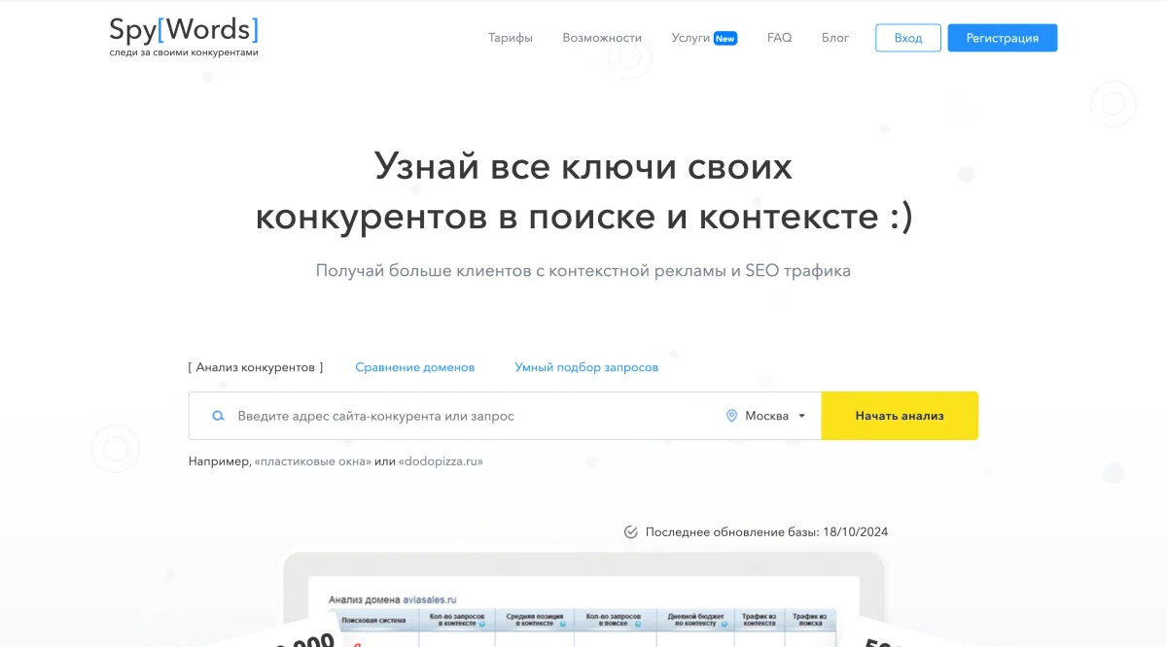This screenshot has height=647, width=1167.
Task: Select the Умный подбор запросов tab
Action: click(x=586, y=367)
